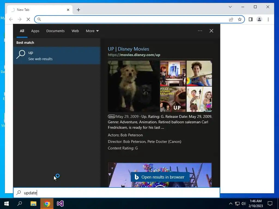
Task: Open File Explorer from the taskbar
Action: [x=33, y=204]
